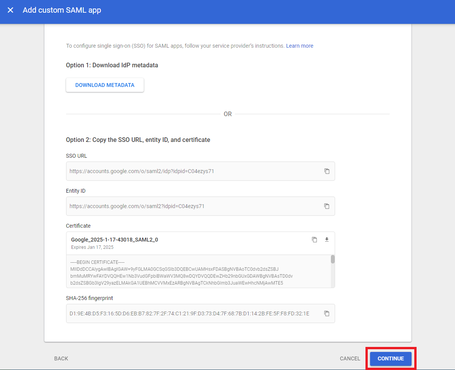Copy the Google_2025 certificate via copy icon
The image size is (455, 370).
click(314, 239)
